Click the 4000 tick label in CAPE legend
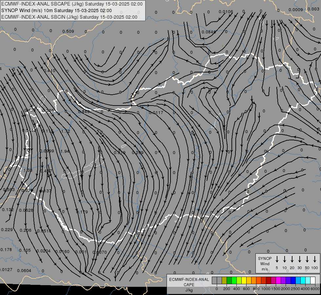This screenshot has height=295, width=321. (305, 289)
